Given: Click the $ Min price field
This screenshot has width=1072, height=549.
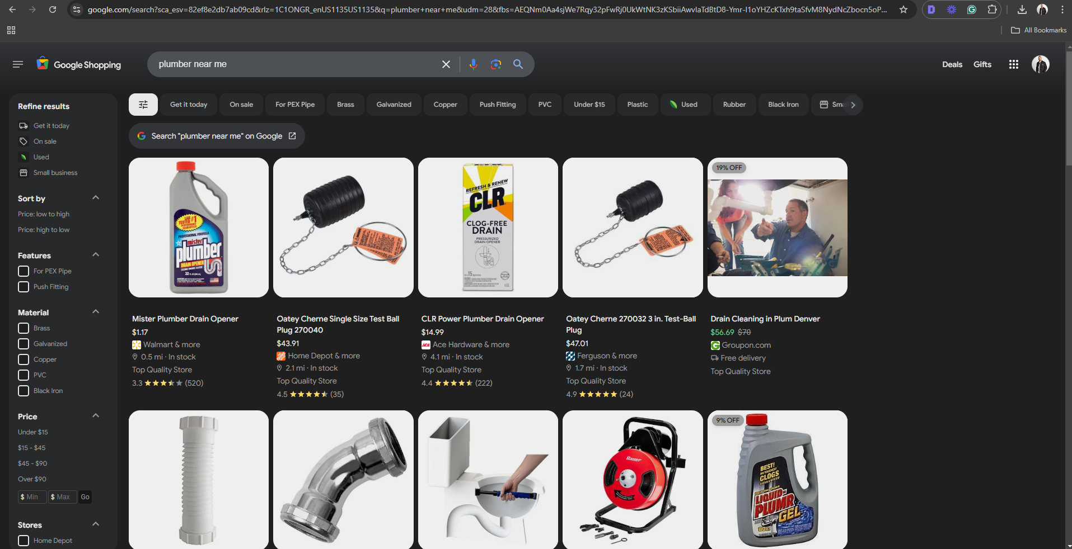Looking at the screenshot, I should click(x=32, y=497).
